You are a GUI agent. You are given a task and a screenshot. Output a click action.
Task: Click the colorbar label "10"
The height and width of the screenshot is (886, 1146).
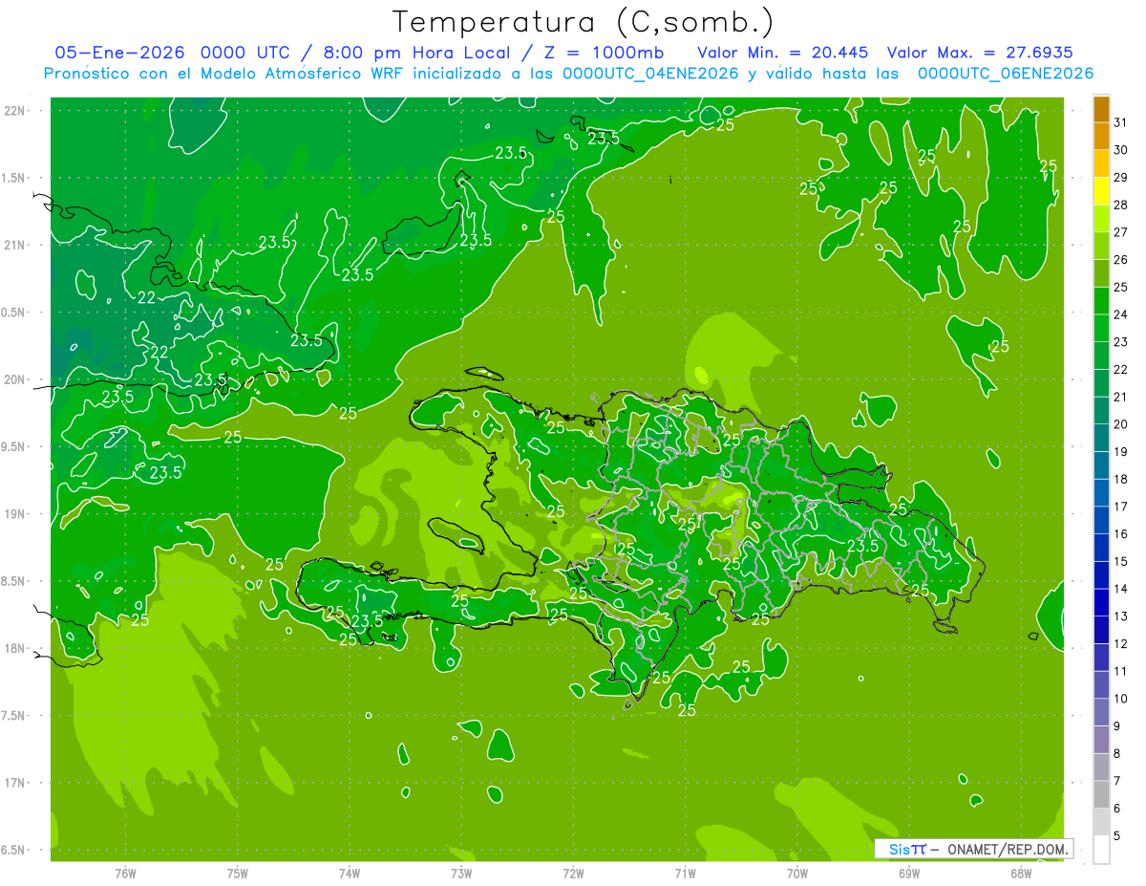(1121, 699)
